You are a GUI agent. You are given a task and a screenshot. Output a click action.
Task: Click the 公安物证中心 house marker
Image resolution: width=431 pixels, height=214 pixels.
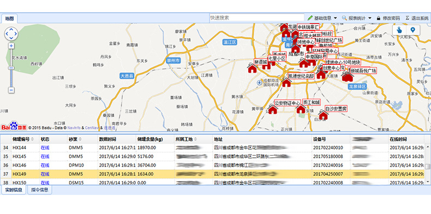pyautogui.click(x=273, y=110)
